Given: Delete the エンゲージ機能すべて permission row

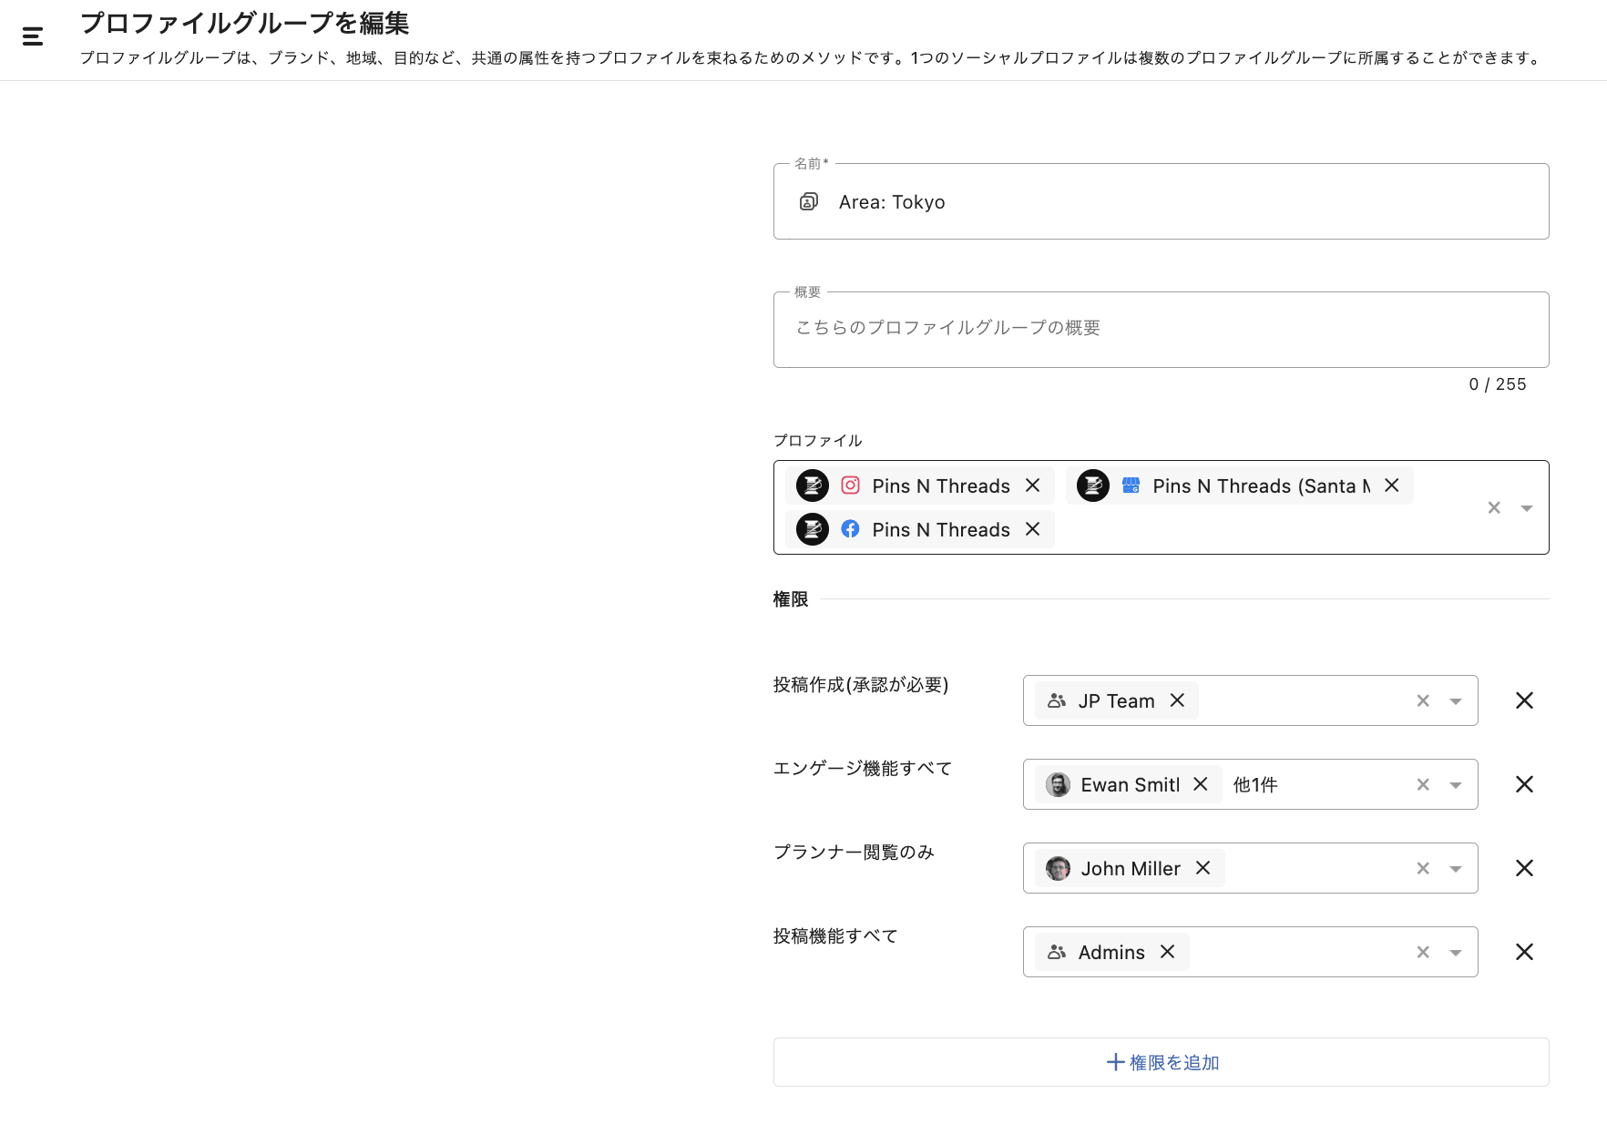Looking at the screenshot, I should point(1524,784).
